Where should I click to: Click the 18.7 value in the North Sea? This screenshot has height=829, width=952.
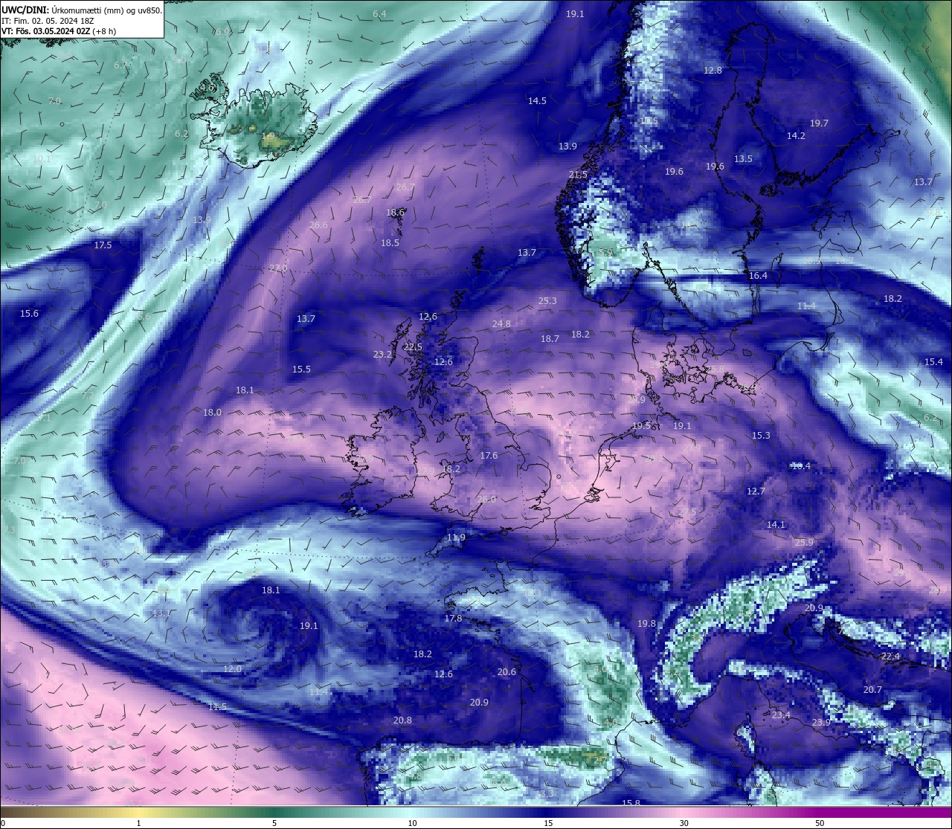pos(550,338)
